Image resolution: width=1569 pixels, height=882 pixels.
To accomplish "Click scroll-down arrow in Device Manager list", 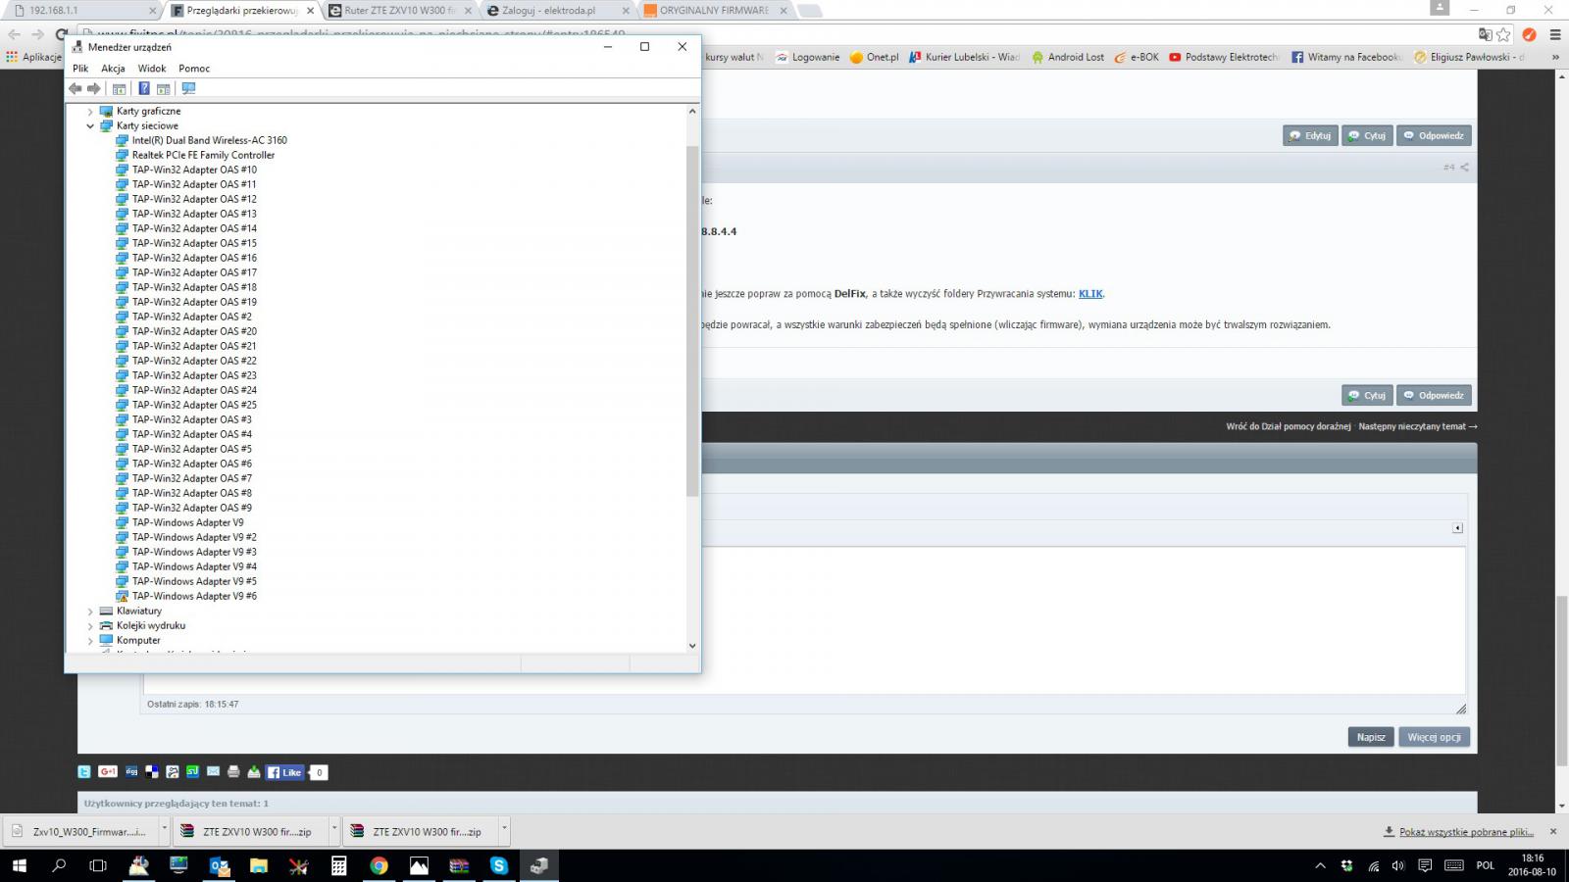I will (692, 646).
